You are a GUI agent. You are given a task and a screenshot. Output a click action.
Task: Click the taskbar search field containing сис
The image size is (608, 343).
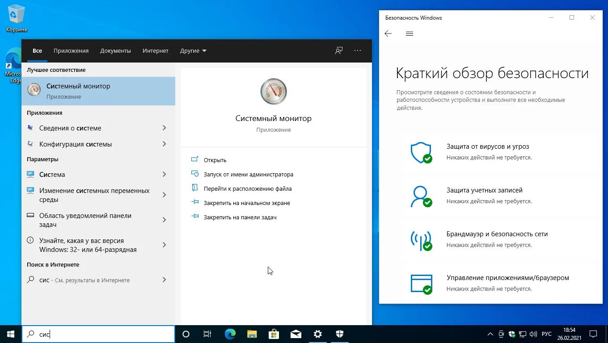98,334
